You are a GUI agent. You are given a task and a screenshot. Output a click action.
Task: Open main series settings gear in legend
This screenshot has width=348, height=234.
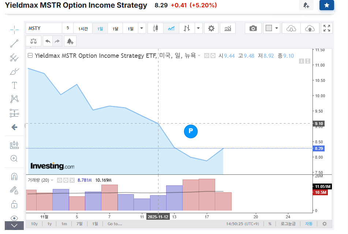pos(213,56)
